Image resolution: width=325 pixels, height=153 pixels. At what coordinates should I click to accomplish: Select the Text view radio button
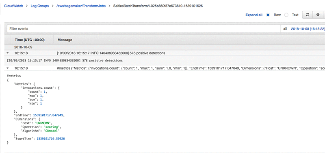(286, 15)
